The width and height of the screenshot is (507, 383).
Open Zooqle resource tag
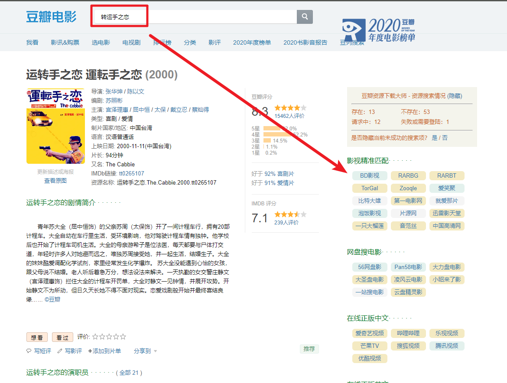click(408, 188)
